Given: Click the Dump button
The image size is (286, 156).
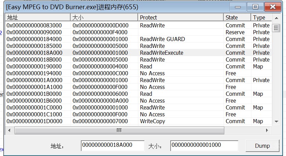Looking at the screenshot, I should [x=262, y=146].
